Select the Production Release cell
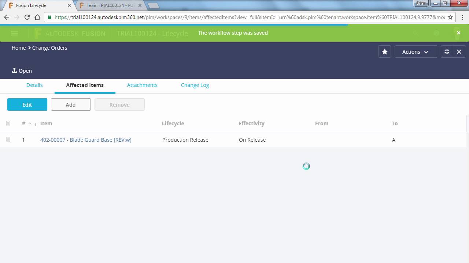469x263 pixels. point(185,140)
